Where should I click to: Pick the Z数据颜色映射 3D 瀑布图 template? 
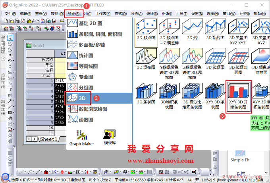point(192,64)
